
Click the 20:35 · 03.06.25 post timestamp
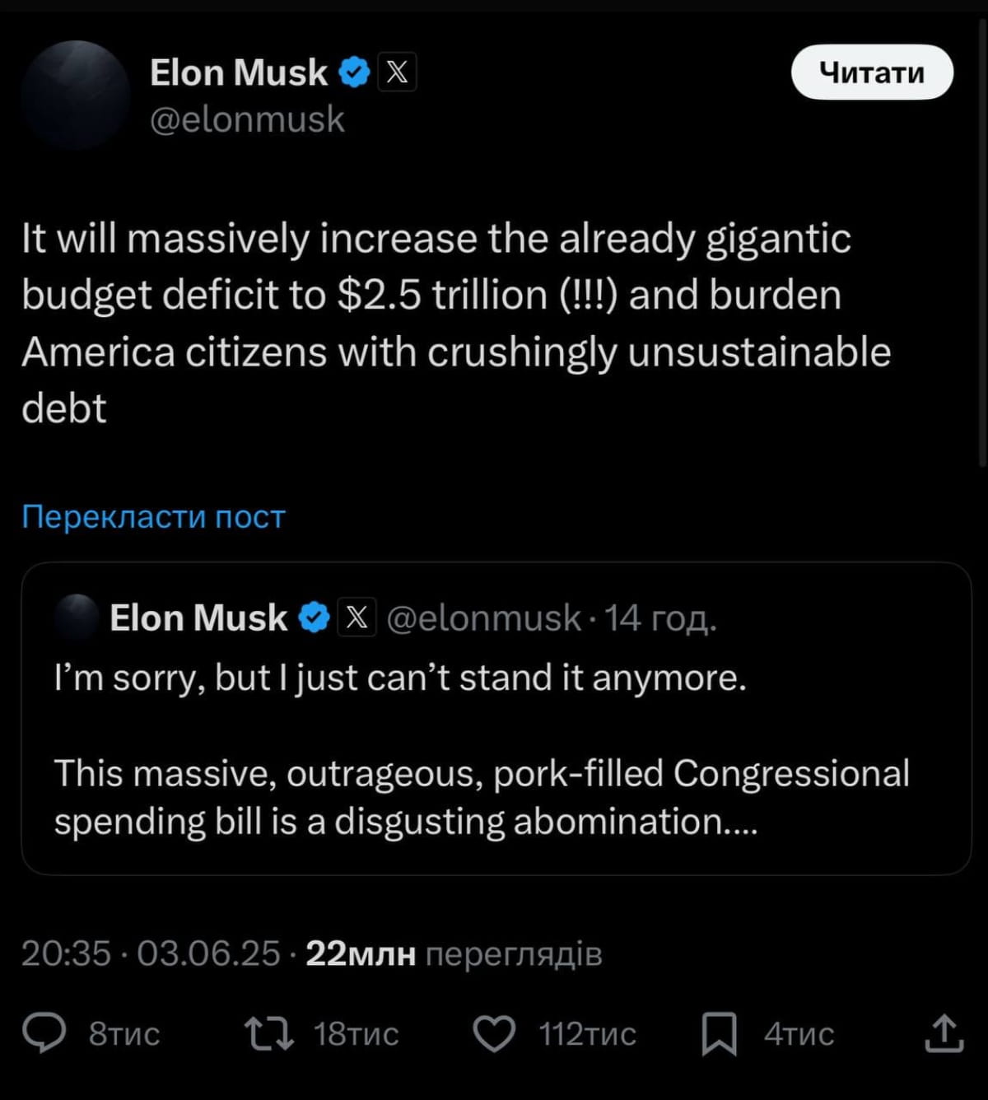pyautogui.click(x=151, y=953)
